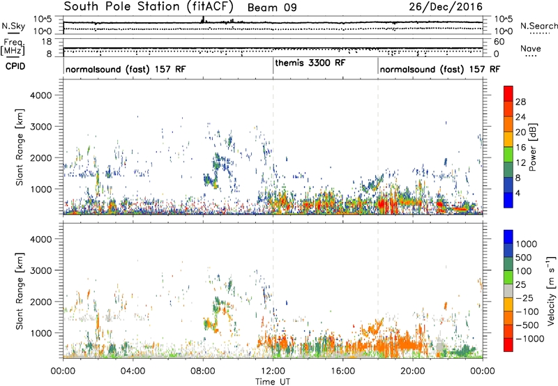Click the Power [dB] color bar title
558x386 pixels.
click(x=533, y=147)
